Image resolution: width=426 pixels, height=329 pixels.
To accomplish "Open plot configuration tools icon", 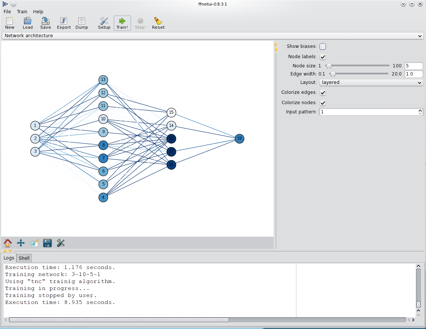I will 61,243.
